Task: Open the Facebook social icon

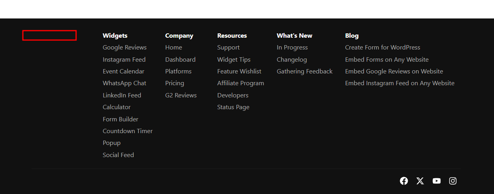Action: pyautogui.click(x=404, y=181)
